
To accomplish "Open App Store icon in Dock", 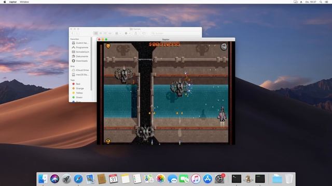I will 208,179.
